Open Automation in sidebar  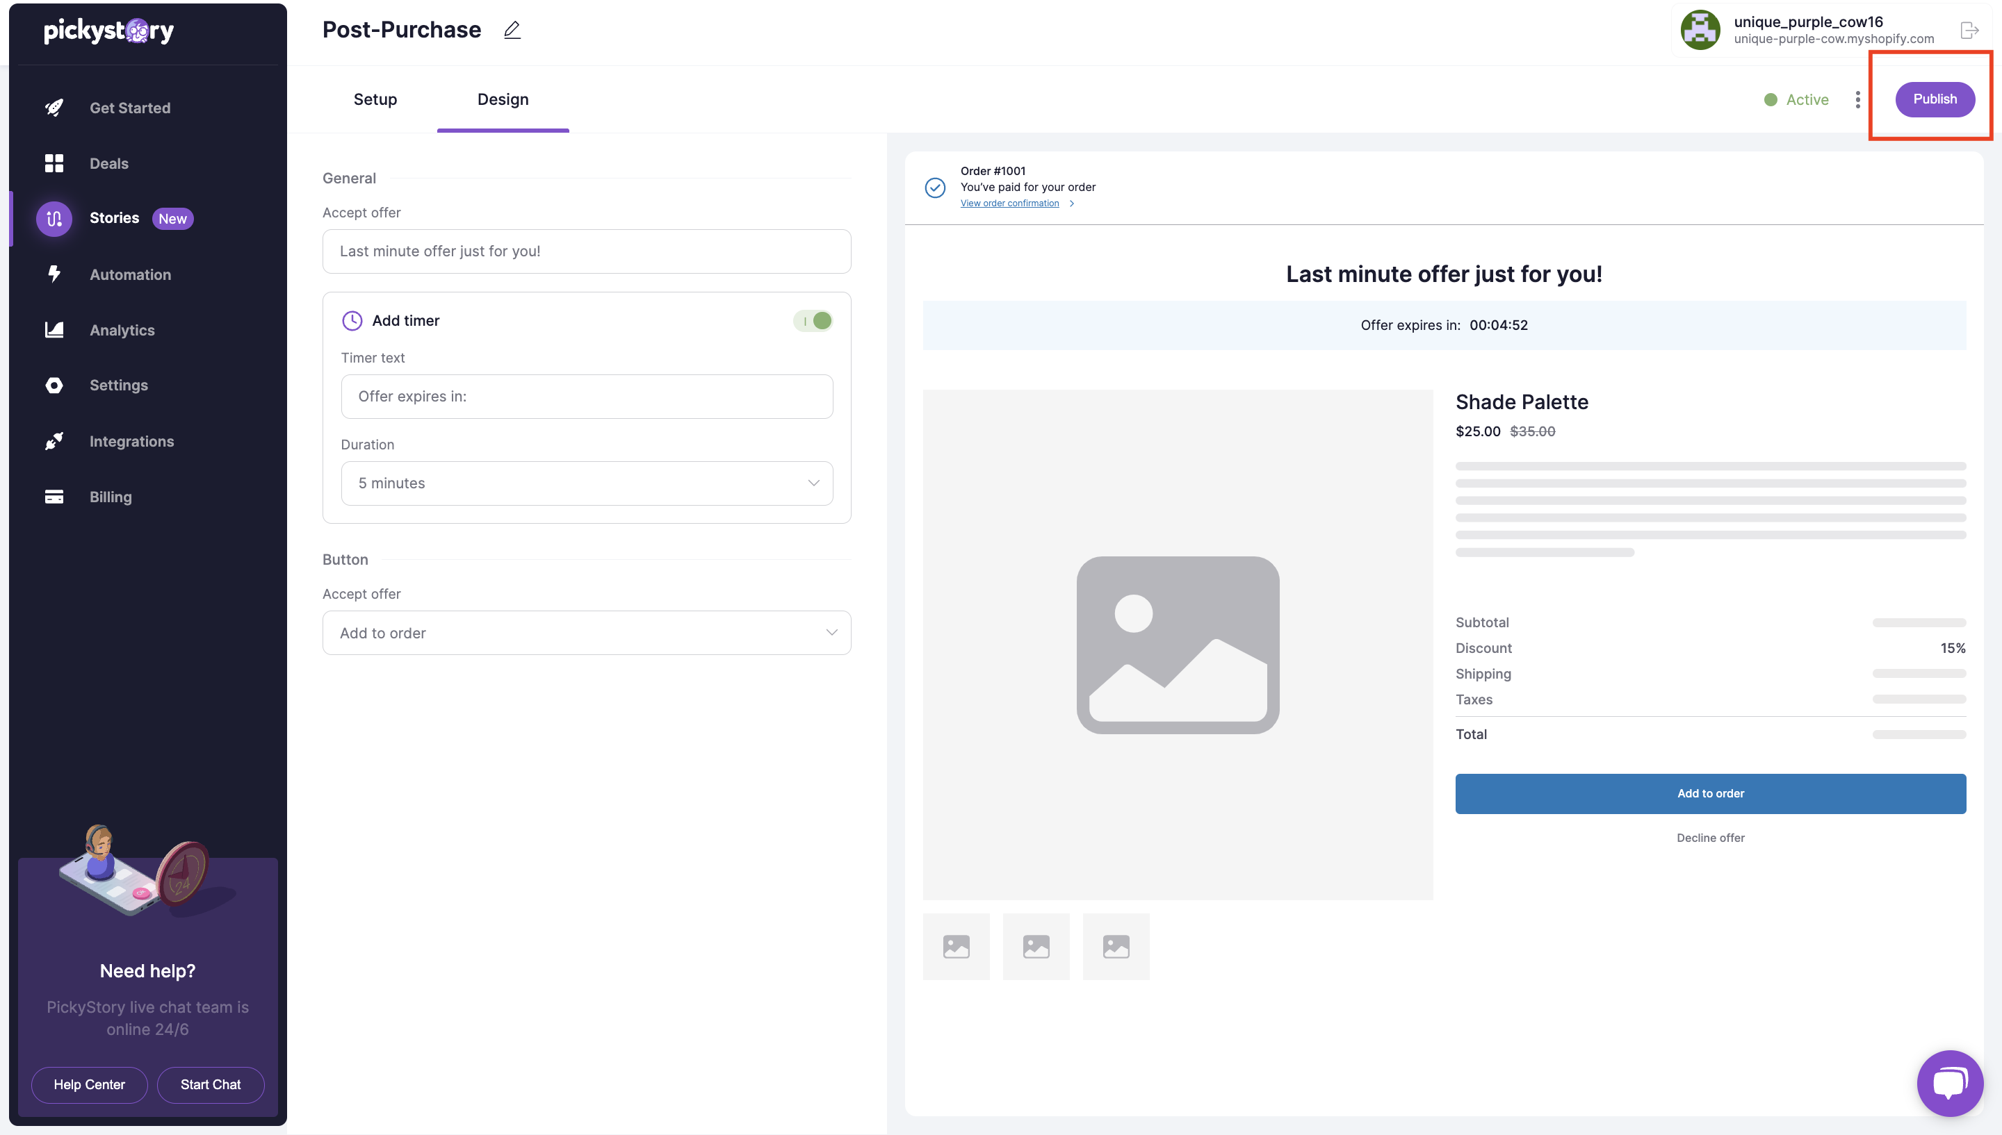point(130,274)
